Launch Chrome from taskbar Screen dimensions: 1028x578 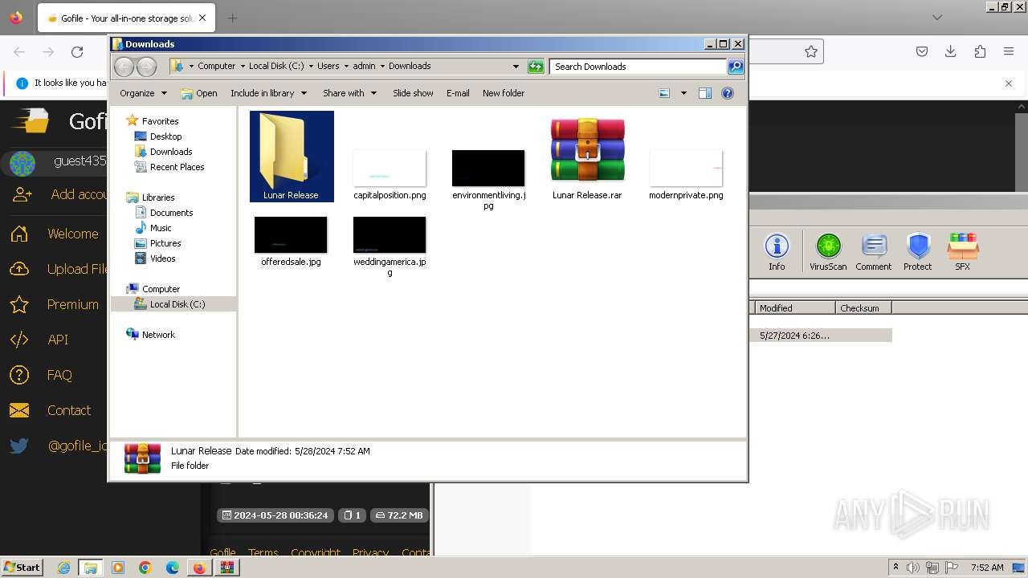[x=145, y=568]
